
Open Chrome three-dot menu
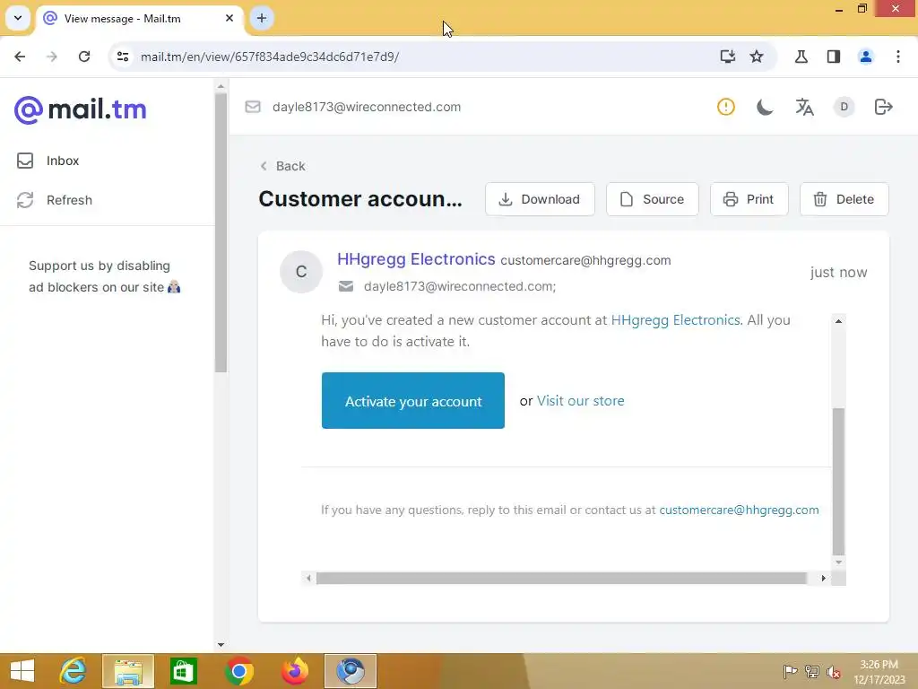click(898, 57)
